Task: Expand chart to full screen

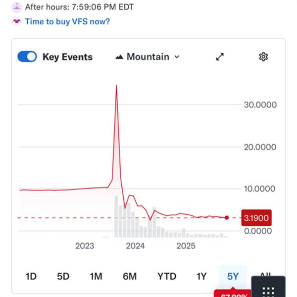Action: [220, 57]
